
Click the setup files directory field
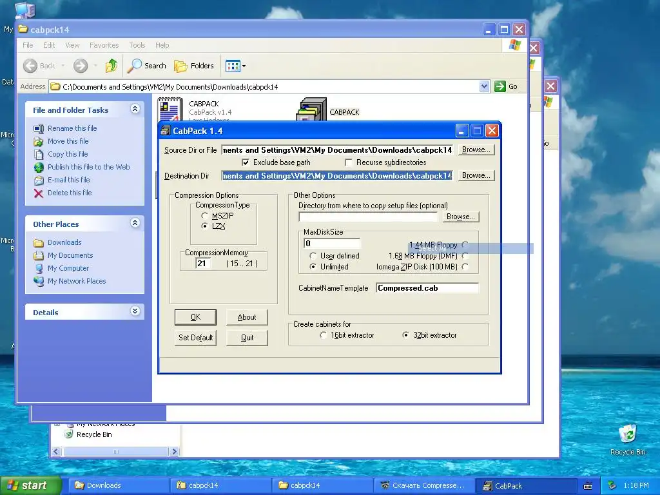coord(368,217)
